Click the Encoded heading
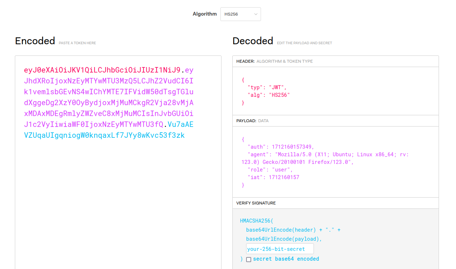This screenshot has height=269, width=456. 35,41
